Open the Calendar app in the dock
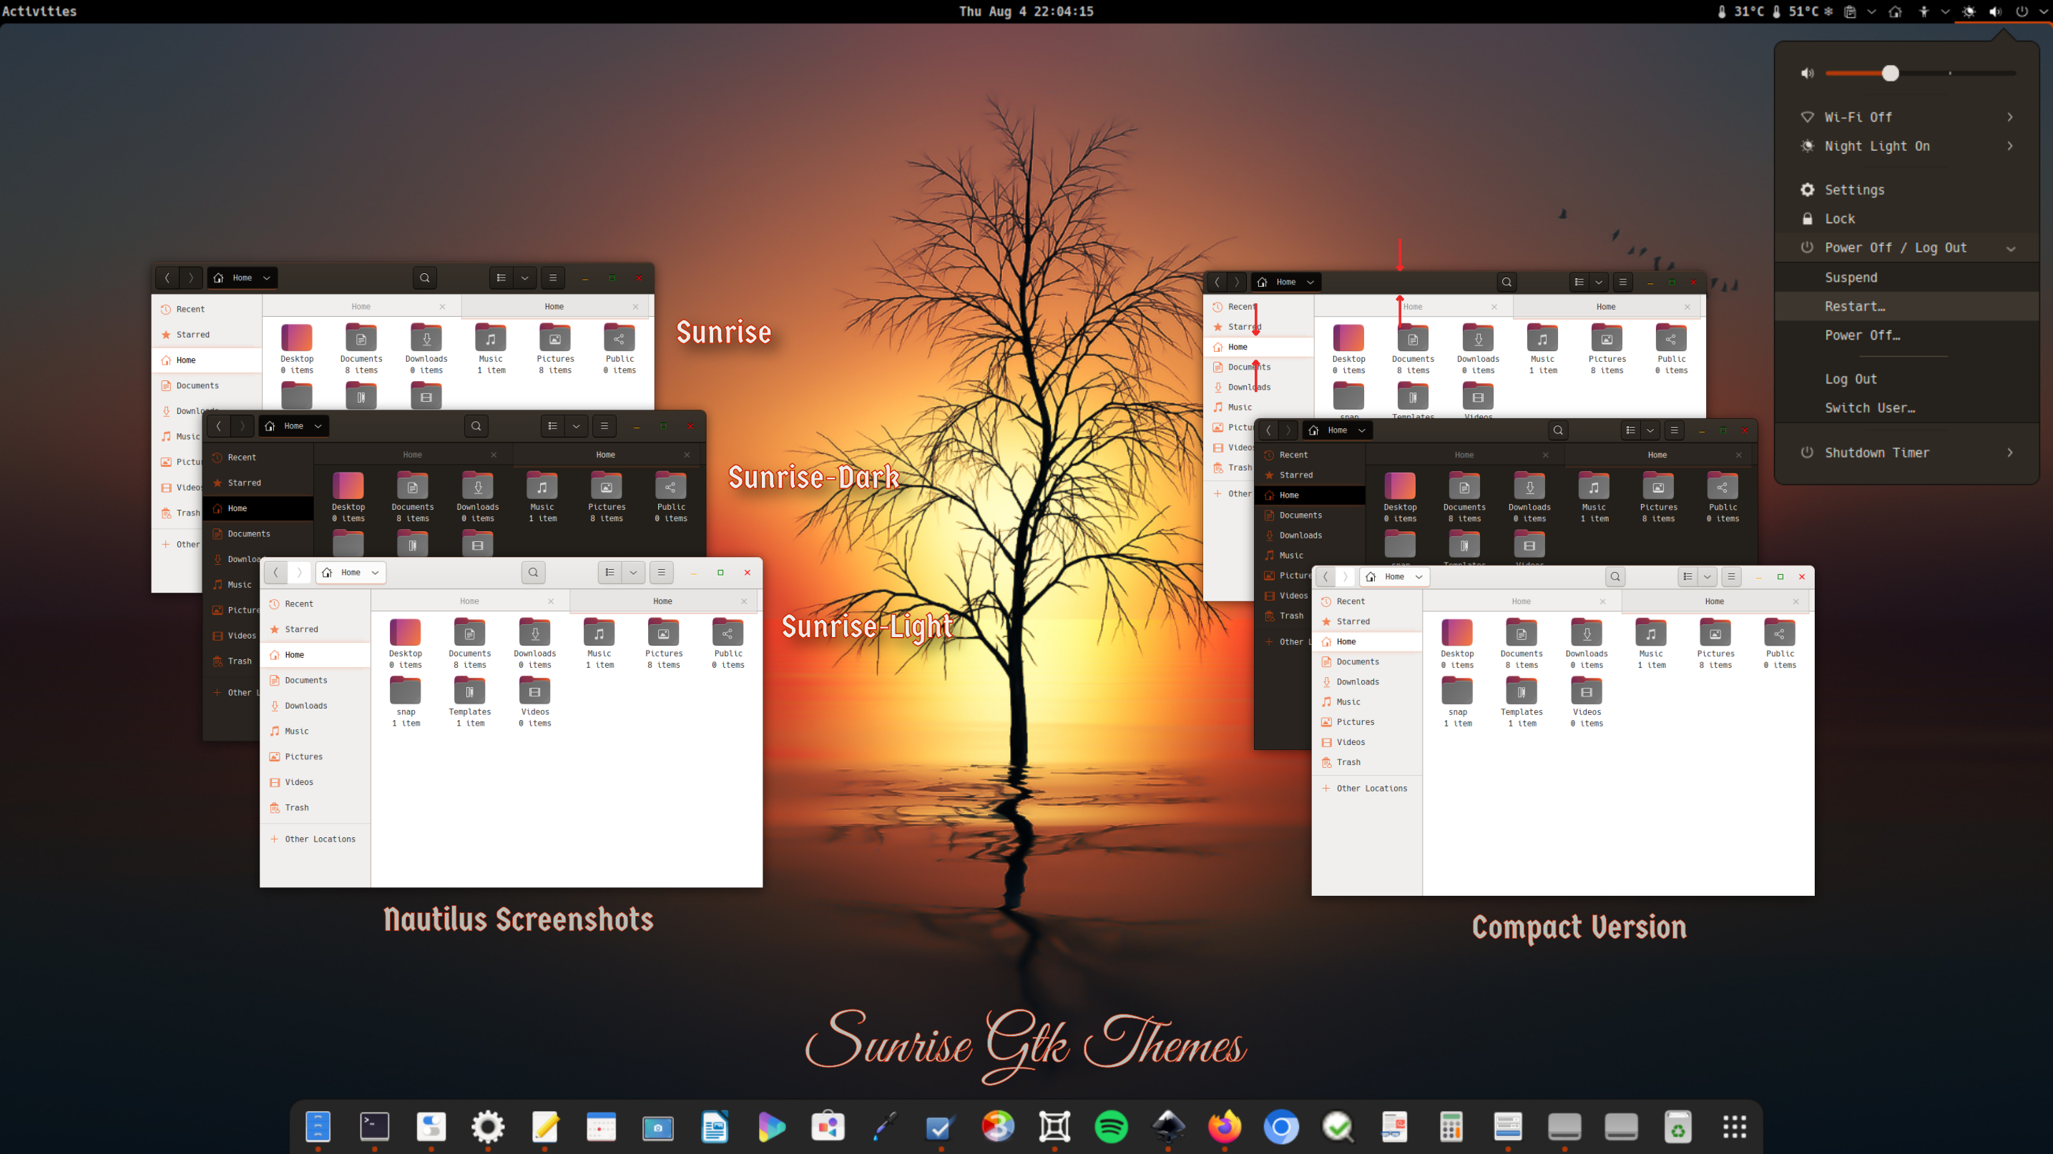The height and width of the screenshot is (1154, 2053). (601, 1126)
